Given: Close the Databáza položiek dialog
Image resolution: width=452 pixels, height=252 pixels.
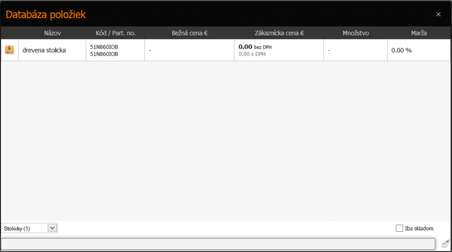Looking at the screenshot, I should point(438,14).
